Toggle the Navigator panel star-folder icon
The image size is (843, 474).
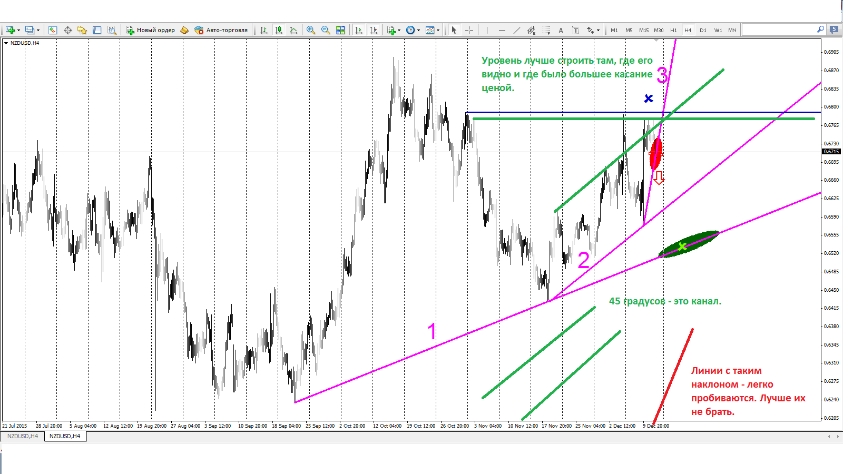point(82,30)
